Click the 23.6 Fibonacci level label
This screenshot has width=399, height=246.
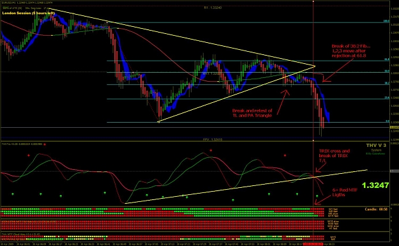[x=386, y=98]
